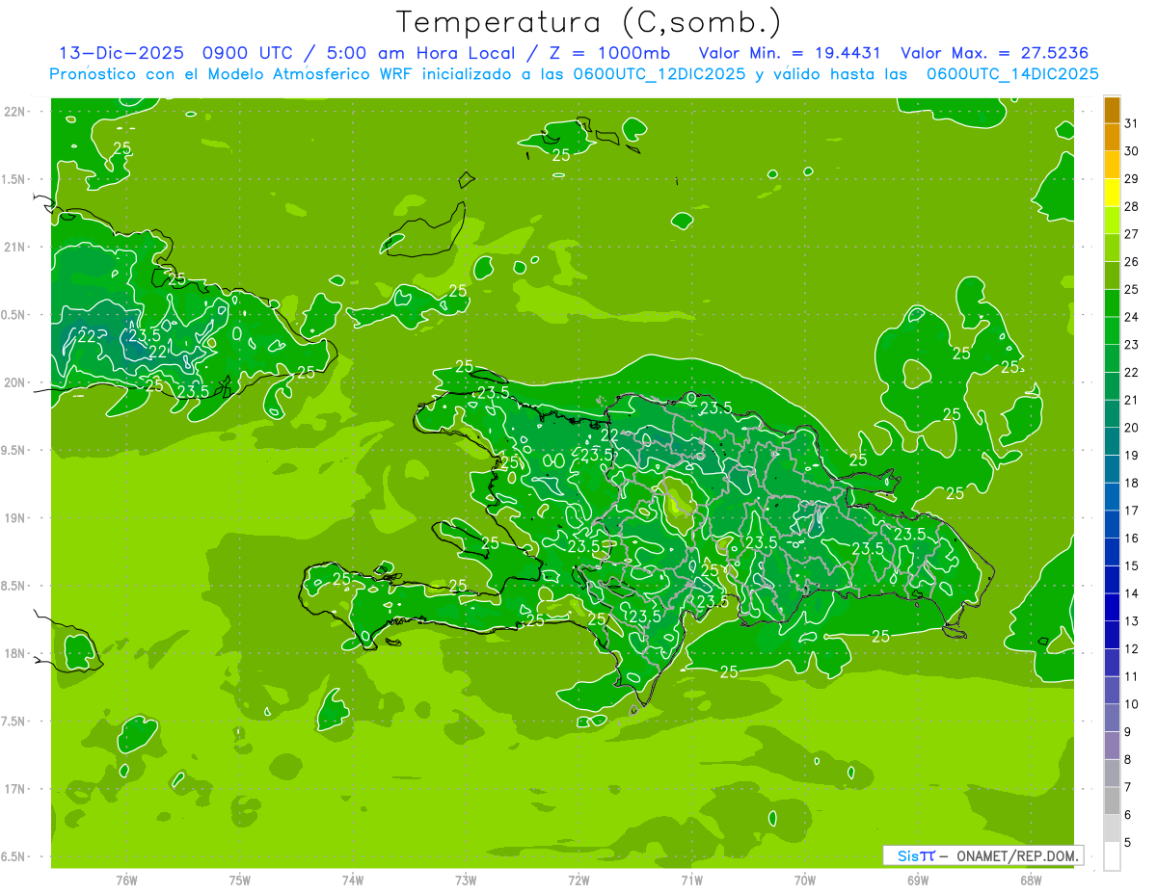Click the "71W" longitude axis label
Screen dimensions: 1157x893
click(x=691, y=880)
